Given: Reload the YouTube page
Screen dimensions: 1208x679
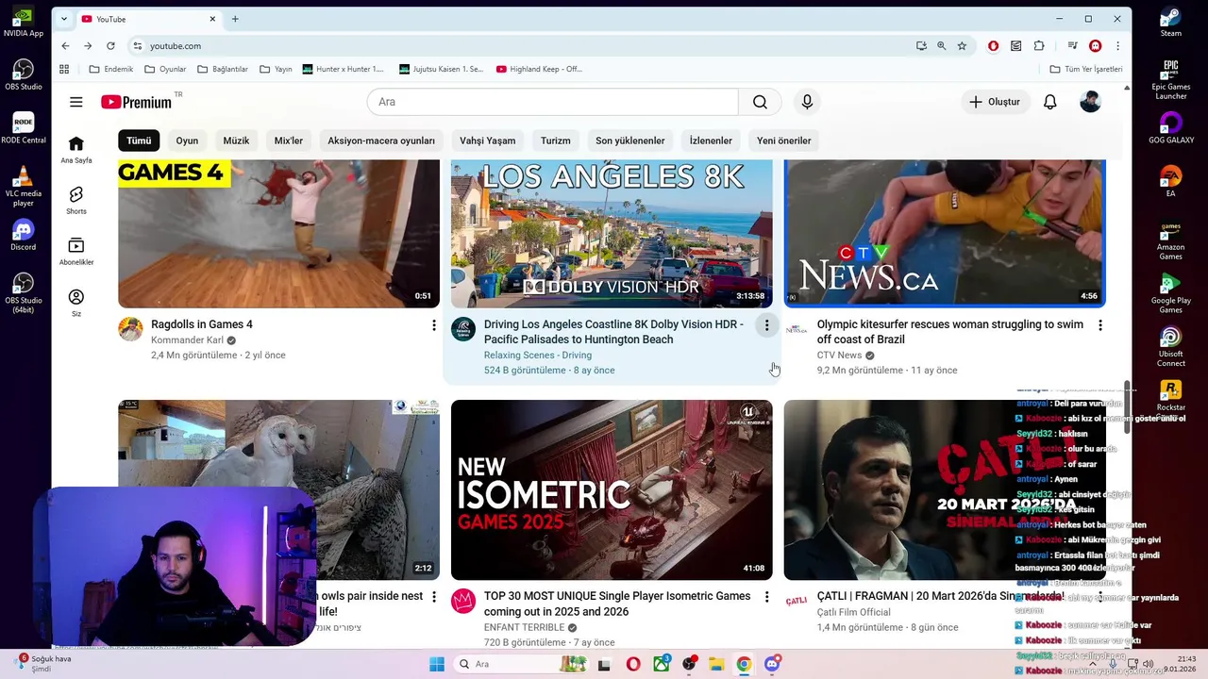Looking at the screenshot, I should pos(110,45).
